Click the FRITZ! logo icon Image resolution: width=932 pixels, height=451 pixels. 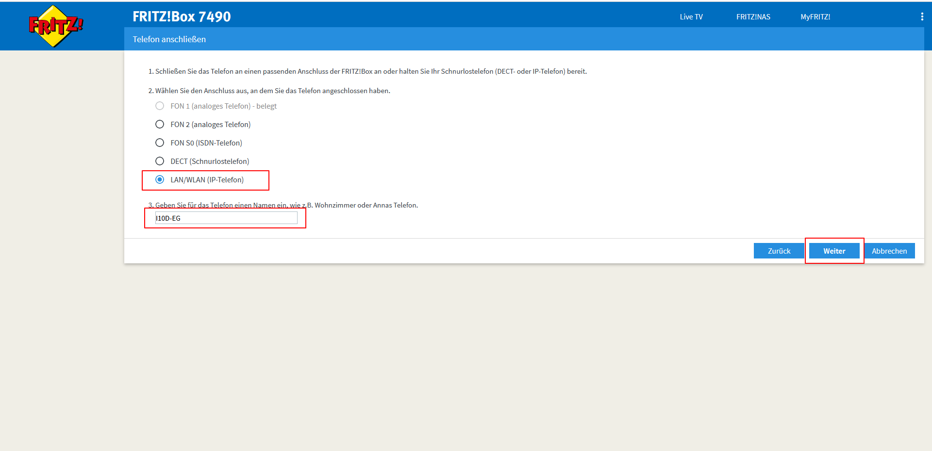[x=55, y=26]
